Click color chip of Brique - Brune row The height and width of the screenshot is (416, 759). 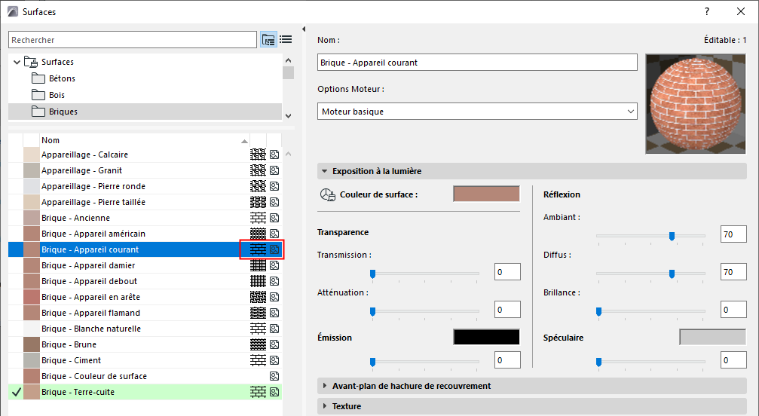[x=31, y=344]
